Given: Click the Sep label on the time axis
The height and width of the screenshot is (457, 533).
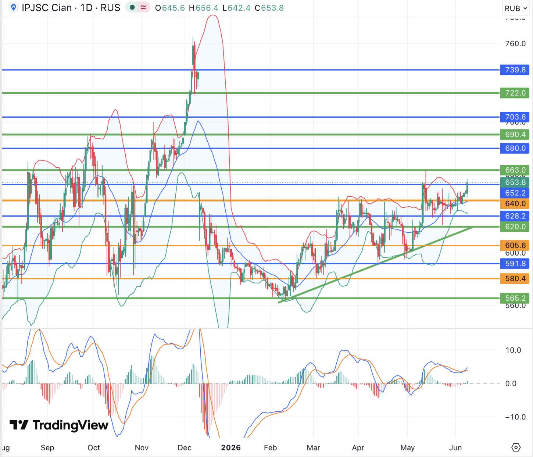Looking at the screenshot, I should (47, 448).
